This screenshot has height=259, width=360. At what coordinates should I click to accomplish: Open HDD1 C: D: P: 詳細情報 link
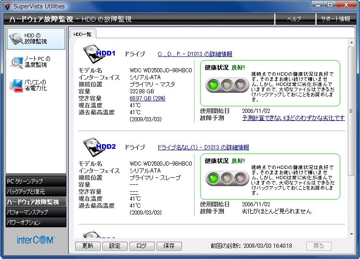click(195, 54)
